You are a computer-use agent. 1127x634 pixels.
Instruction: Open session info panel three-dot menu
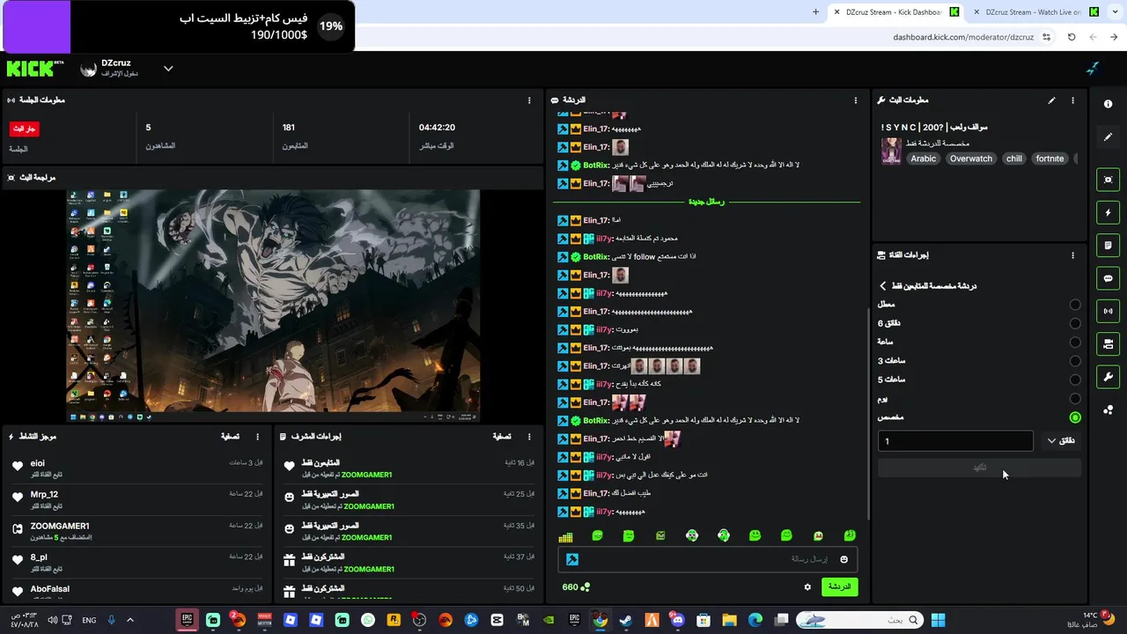[x=529, y=100]
